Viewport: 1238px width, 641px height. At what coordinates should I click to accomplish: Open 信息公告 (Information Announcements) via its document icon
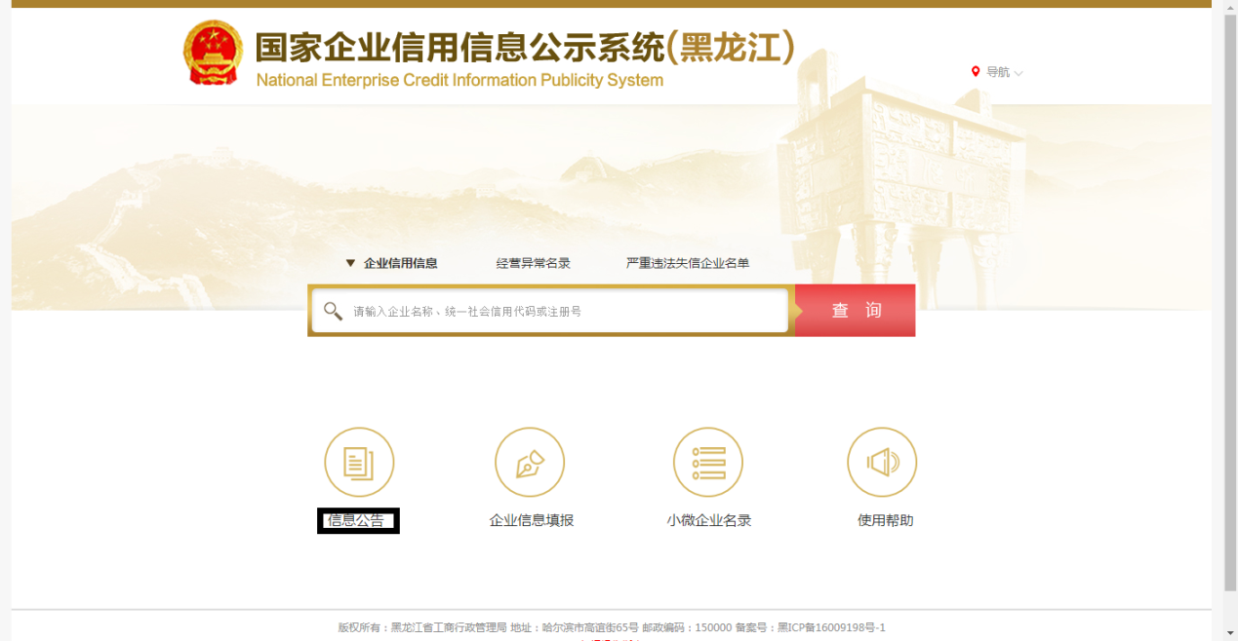[358, 462]
